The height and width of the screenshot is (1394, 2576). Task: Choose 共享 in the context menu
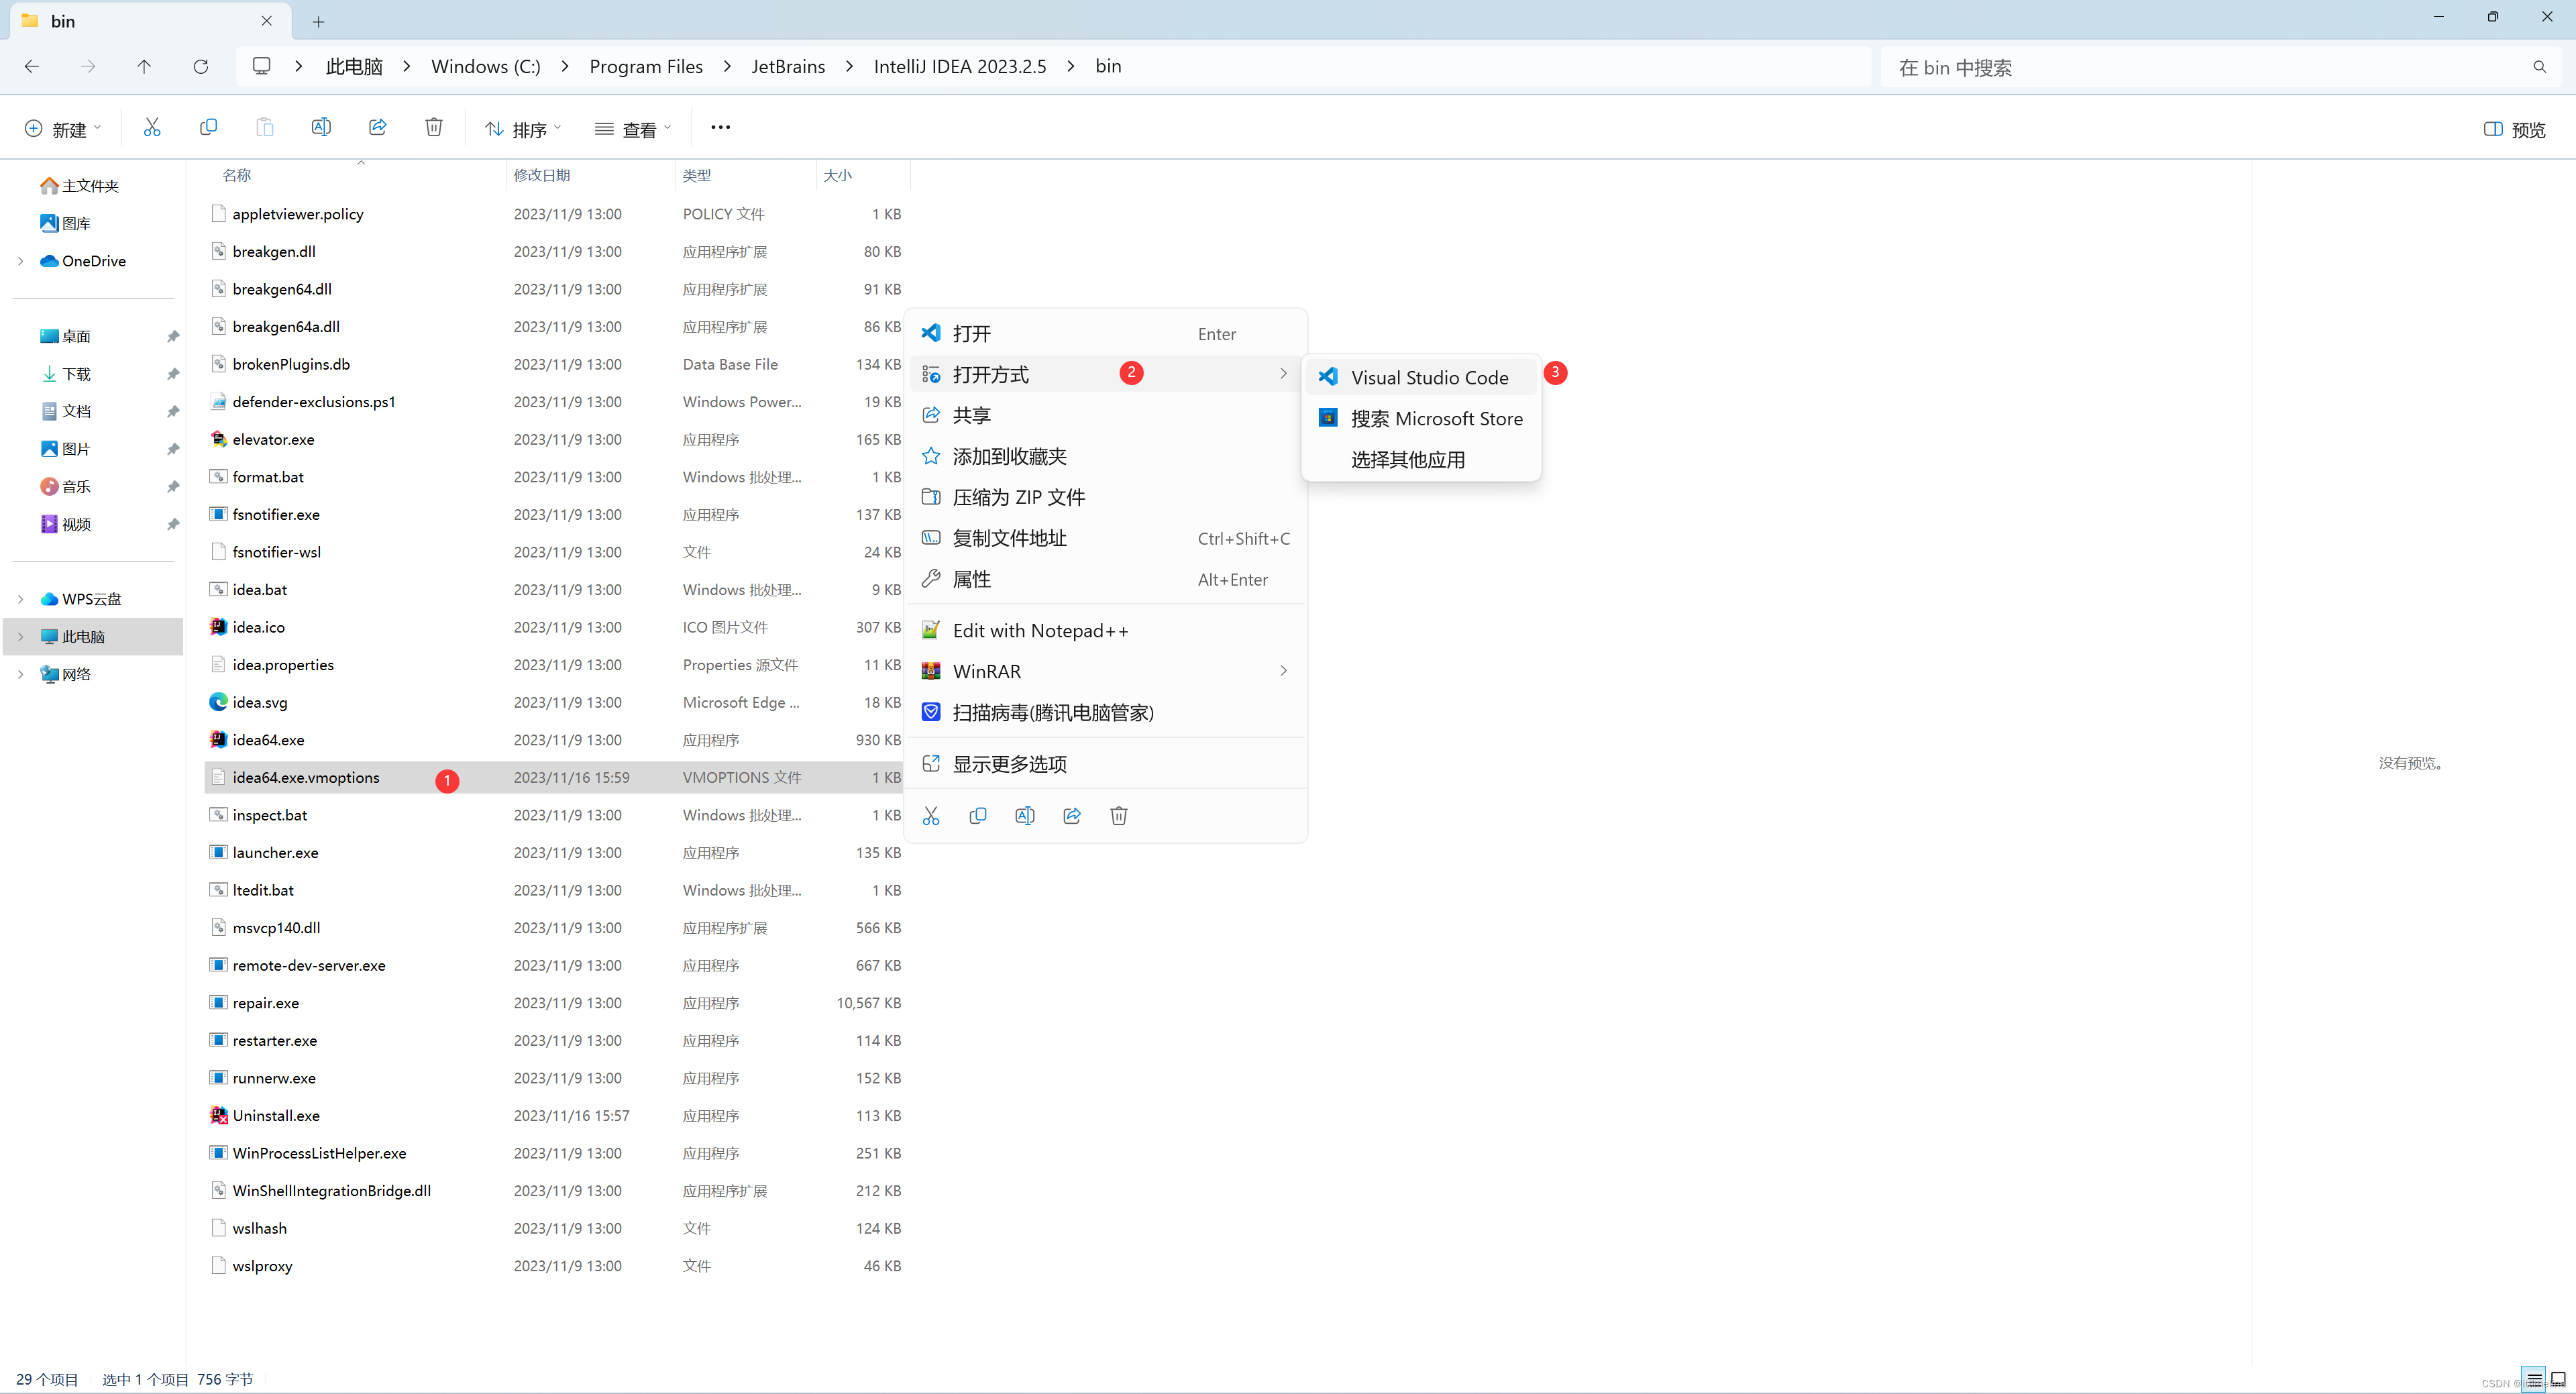1105,415
